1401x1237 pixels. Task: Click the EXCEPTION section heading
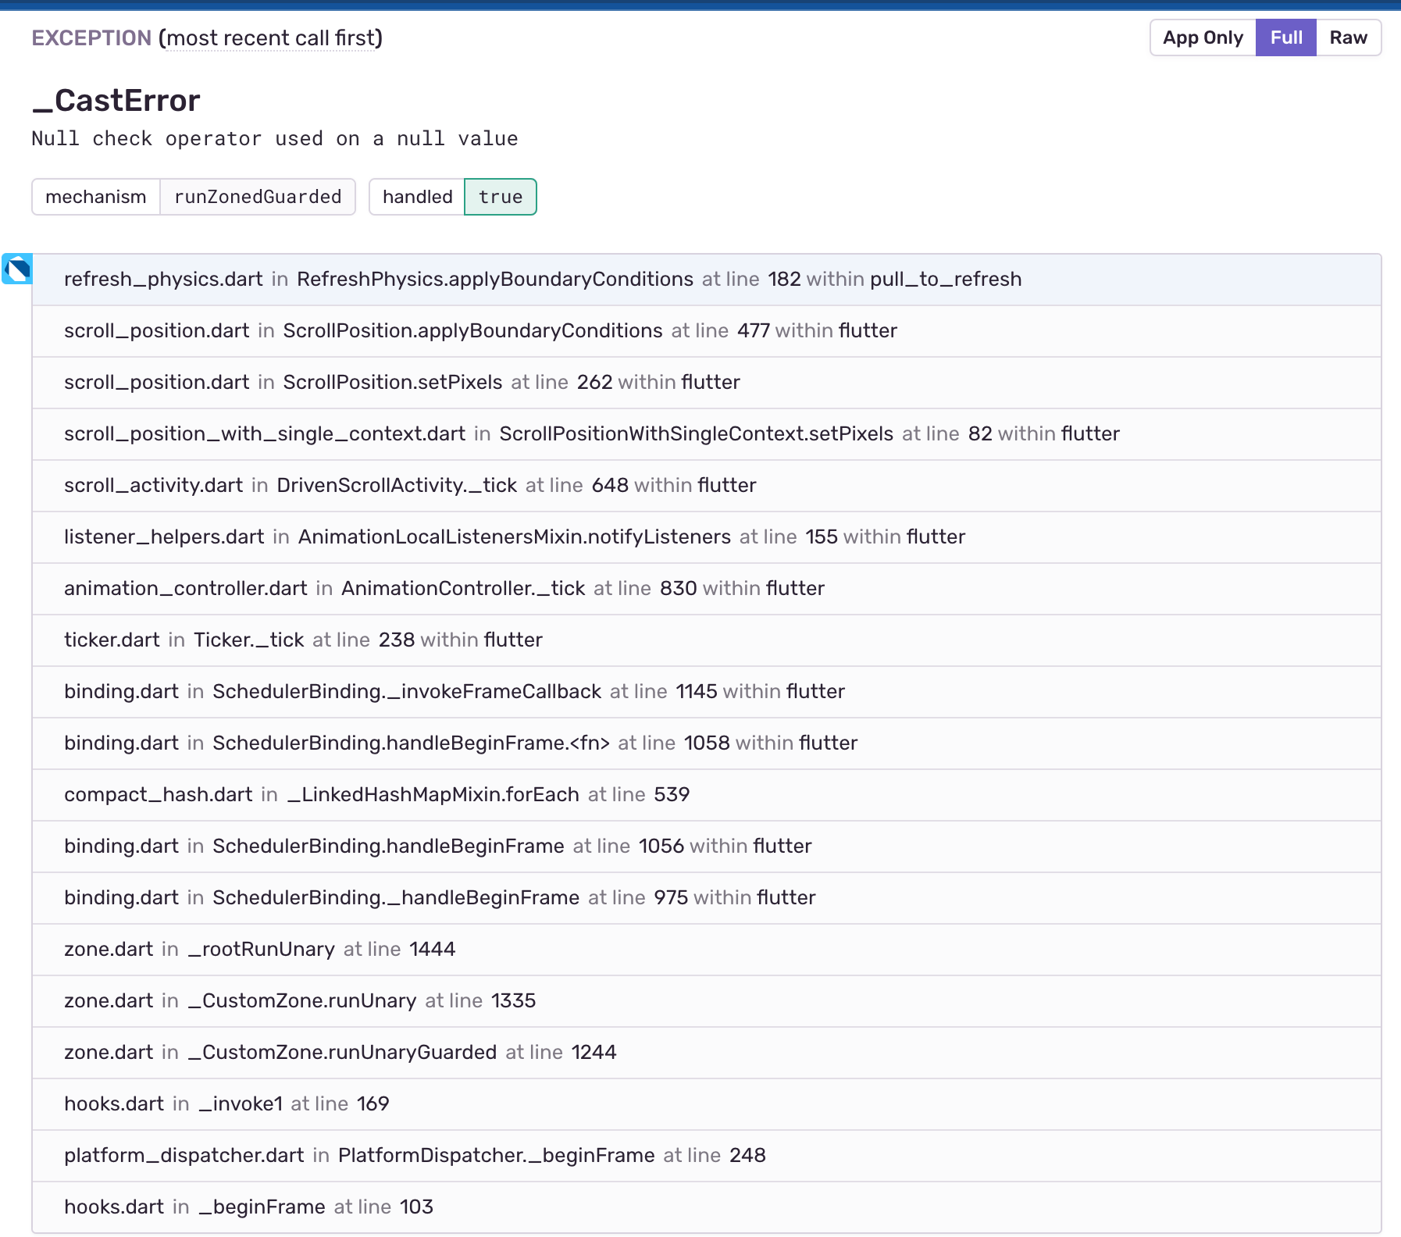(91, 38)
